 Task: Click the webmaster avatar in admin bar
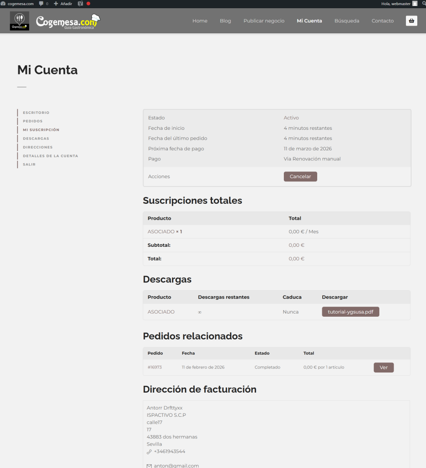[415, 4]
